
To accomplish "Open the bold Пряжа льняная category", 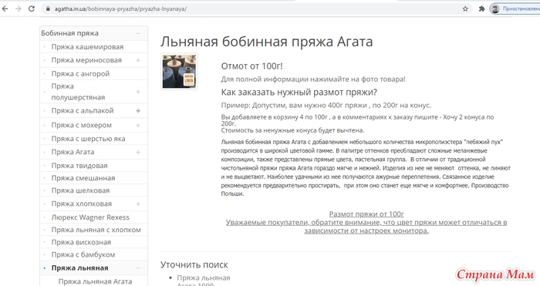I will coord(80,268).
